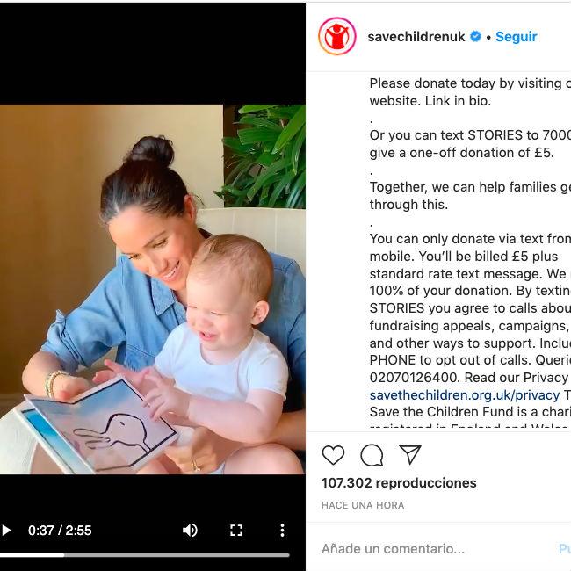View 107.302 reproducciones count details

click(399, 483)
